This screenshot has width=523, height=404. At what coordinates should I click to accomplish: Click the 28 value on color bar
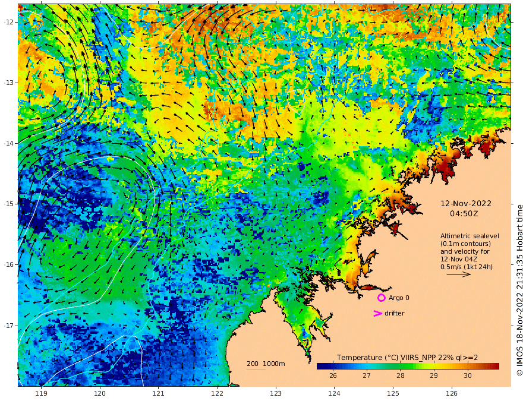[x=400, y=375]
